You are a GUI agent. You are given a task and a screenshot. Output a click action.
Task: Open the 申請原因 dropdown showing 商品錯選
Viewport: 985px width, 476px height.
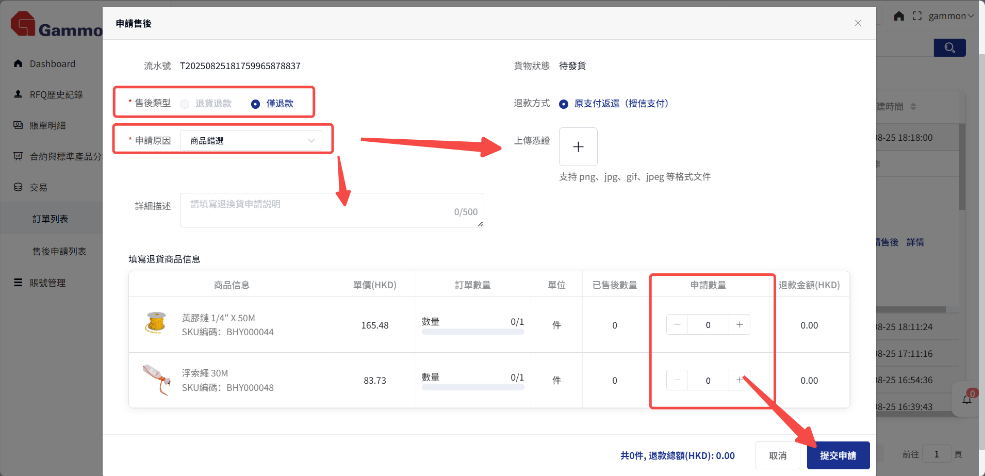(x=251, y=141)
